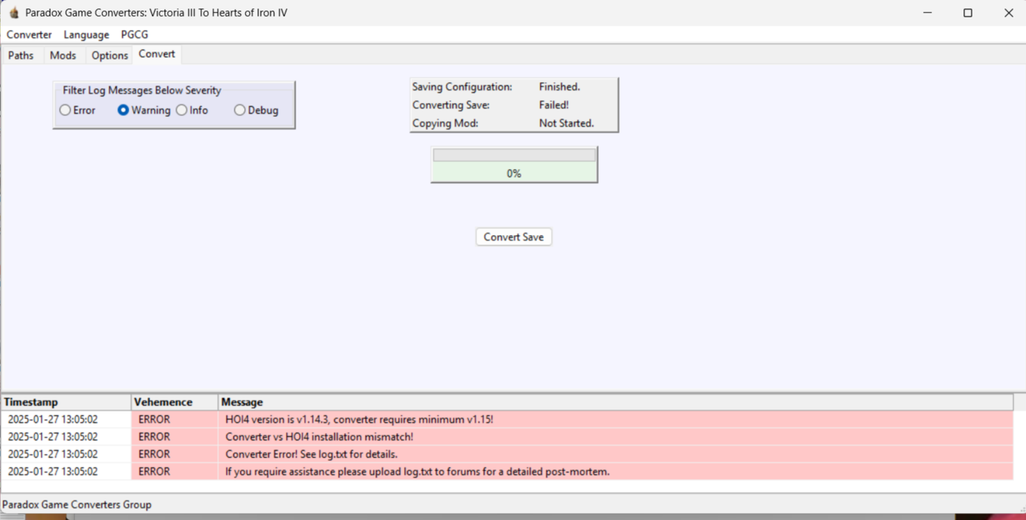
Task: Select the Debug severity radio button
Action: (239, 110)
